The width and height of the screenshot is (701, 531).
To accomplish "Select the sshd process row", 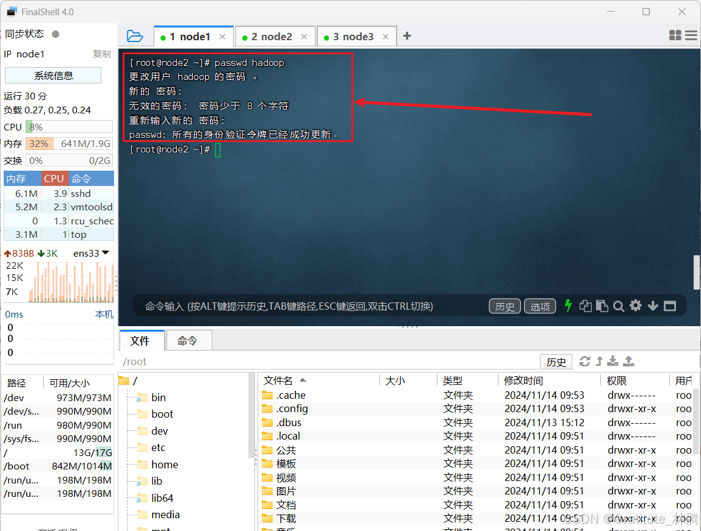I will pos(59,193).
